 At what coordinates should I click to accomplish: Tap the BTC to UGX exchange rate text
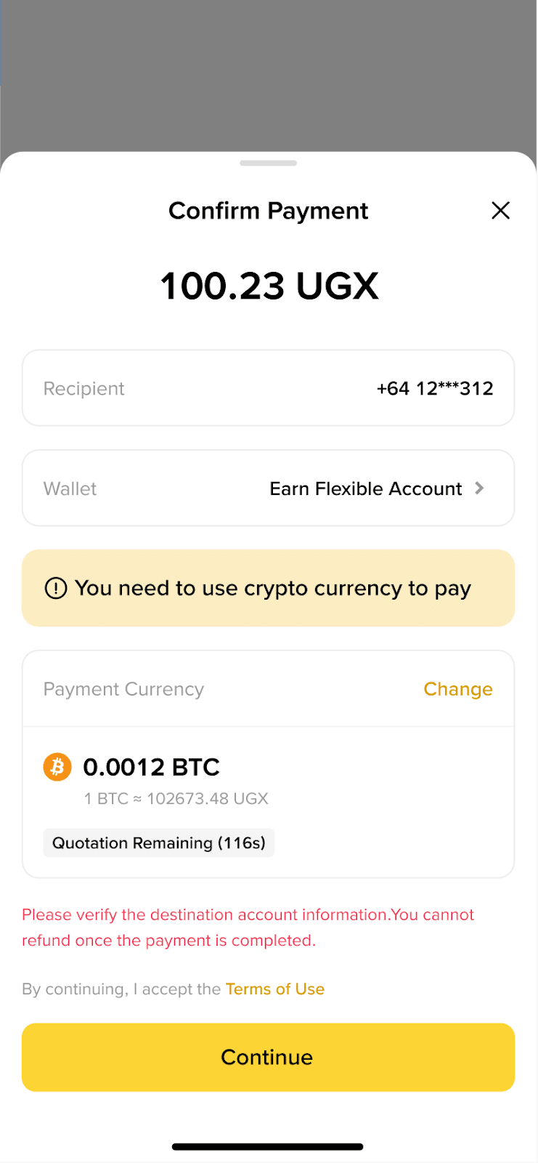(x=176, y=799)
